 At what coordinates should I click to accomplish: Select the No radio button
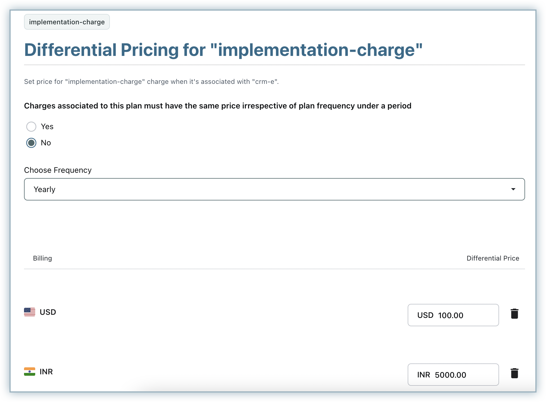click(31, 143)
